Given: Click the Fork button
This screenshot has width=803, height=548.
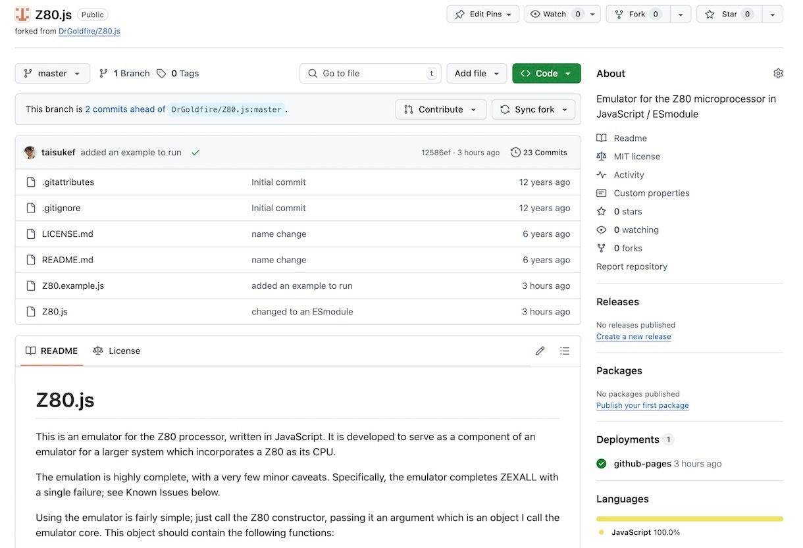Looking at the screenshot, I should click(638, 14).
